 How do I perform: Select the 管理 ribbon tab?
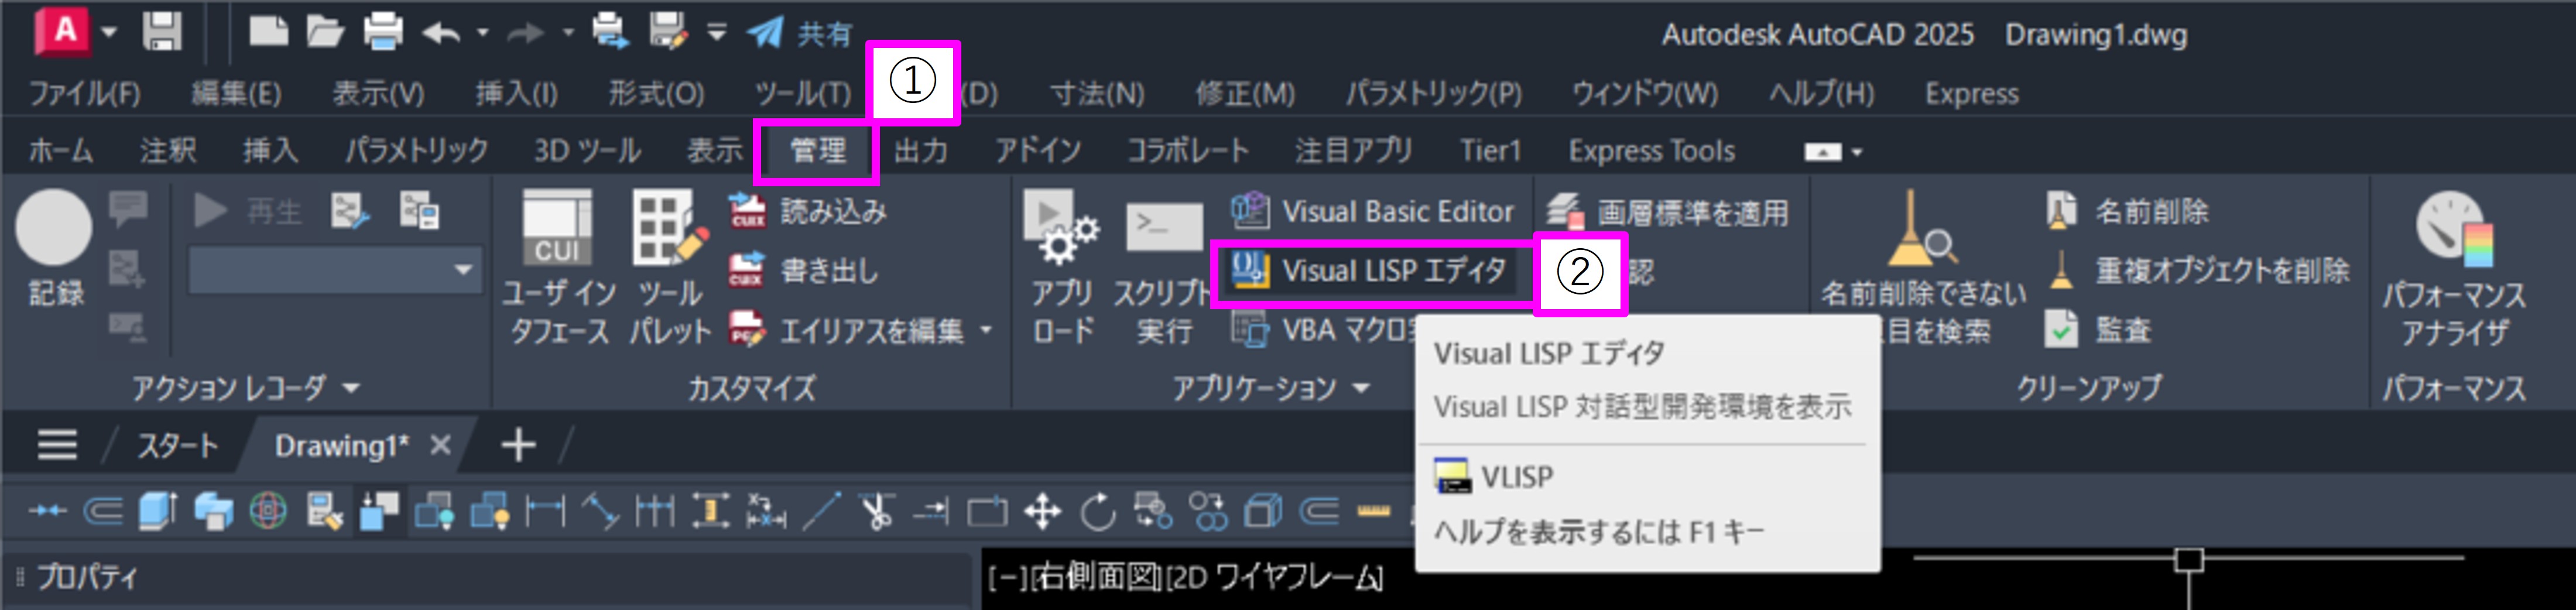point(818,151)
